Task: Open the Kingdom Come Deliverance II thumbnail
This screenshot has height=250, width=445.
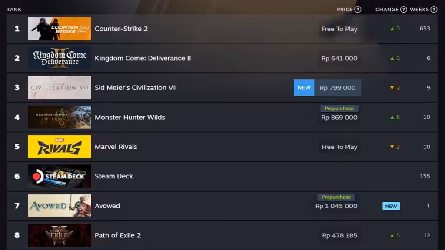Action: pyautogui.click(x=59, y=58)
